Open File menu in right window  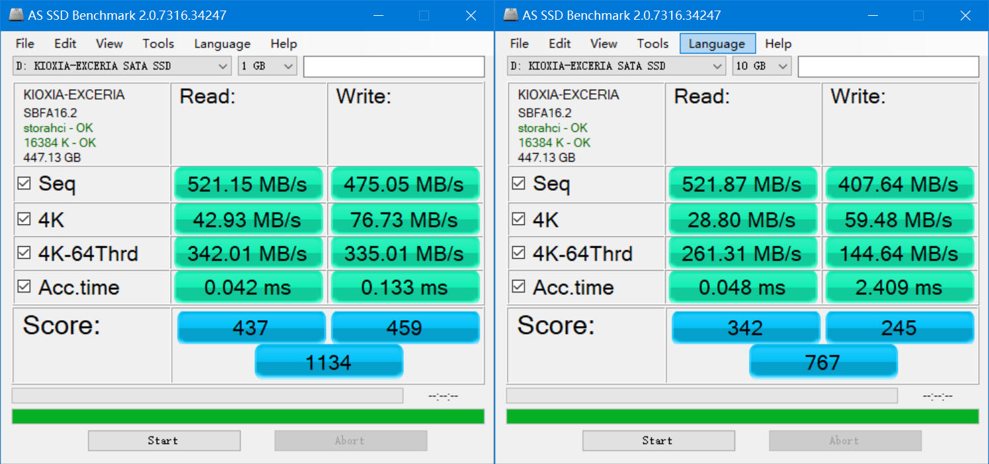pos(520,44)
